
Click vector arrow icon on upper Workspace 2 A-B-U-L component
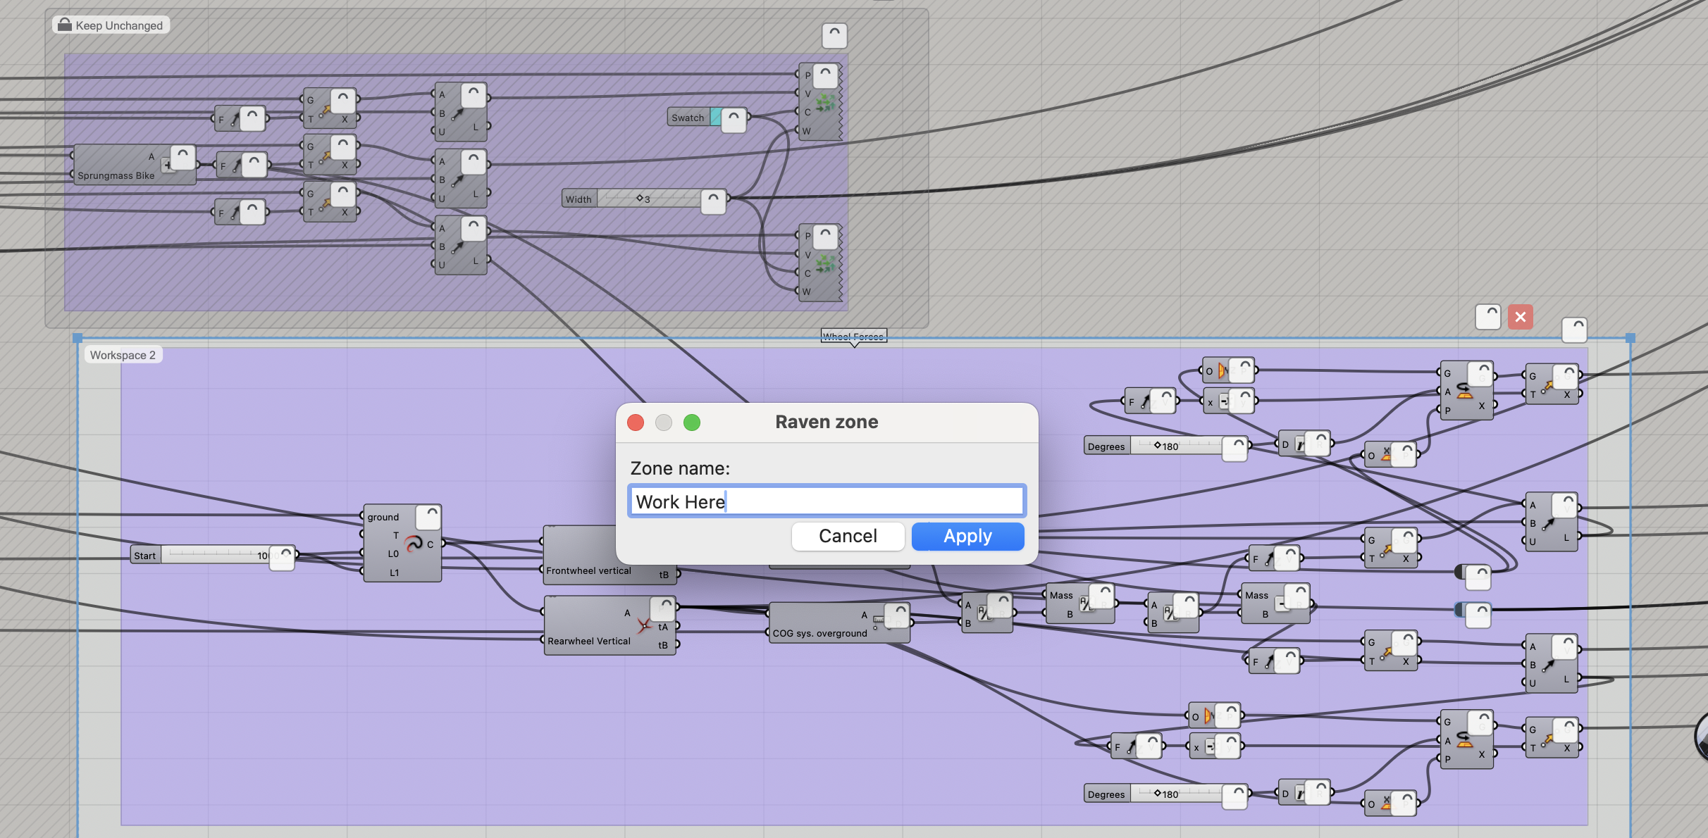pos(1548,524)
